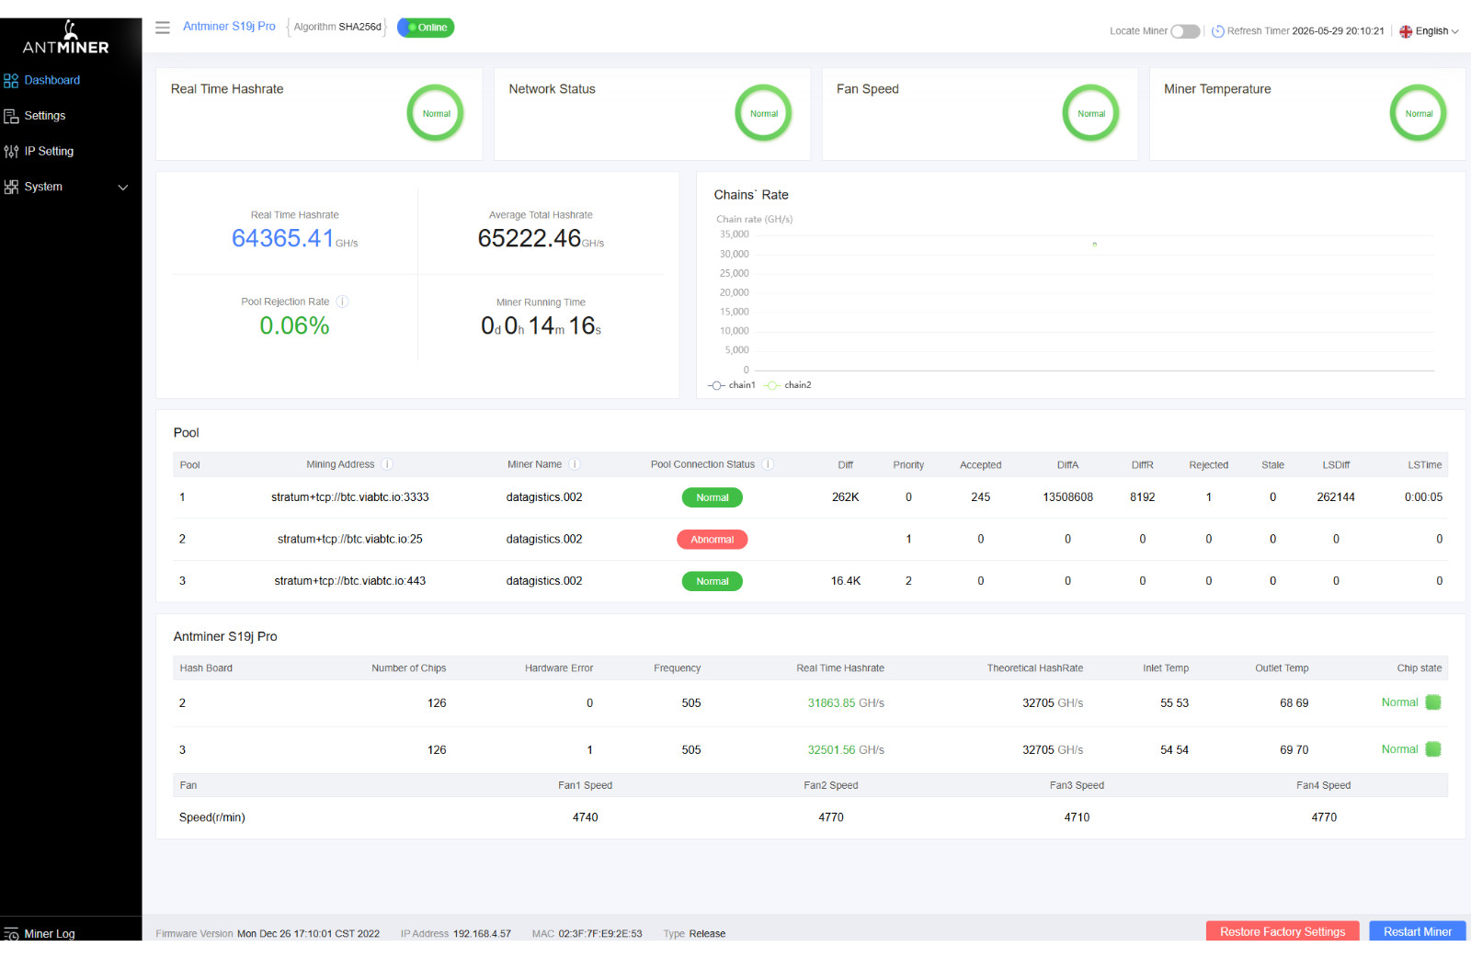Image resolution: width=1471 pixels, height=958 pixels.
Task: Click the IP Setting sliders icon
Action: [11, 152]
